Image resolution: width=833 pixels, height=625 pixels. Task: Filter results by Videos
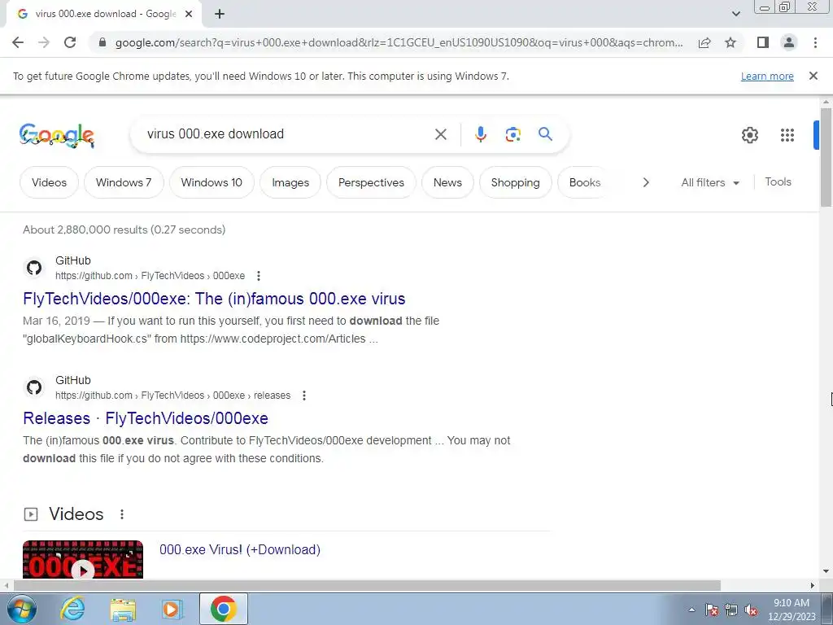(49, 182)
